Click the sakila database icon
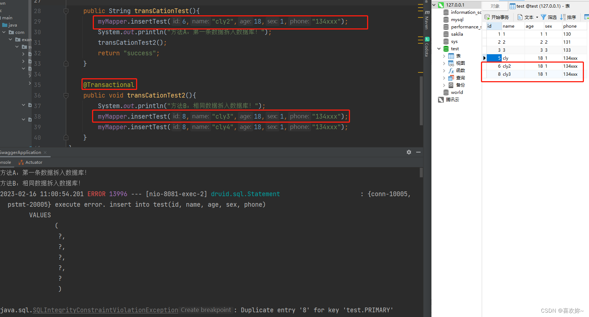Viewport: 589px width, 317px height. [446, 34]
